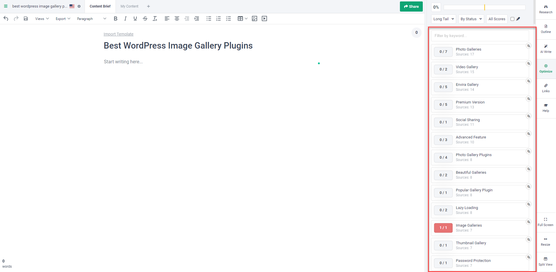Toggle italic formatting
The width and height of the screenshot is (556, 272).
point(125,18)
